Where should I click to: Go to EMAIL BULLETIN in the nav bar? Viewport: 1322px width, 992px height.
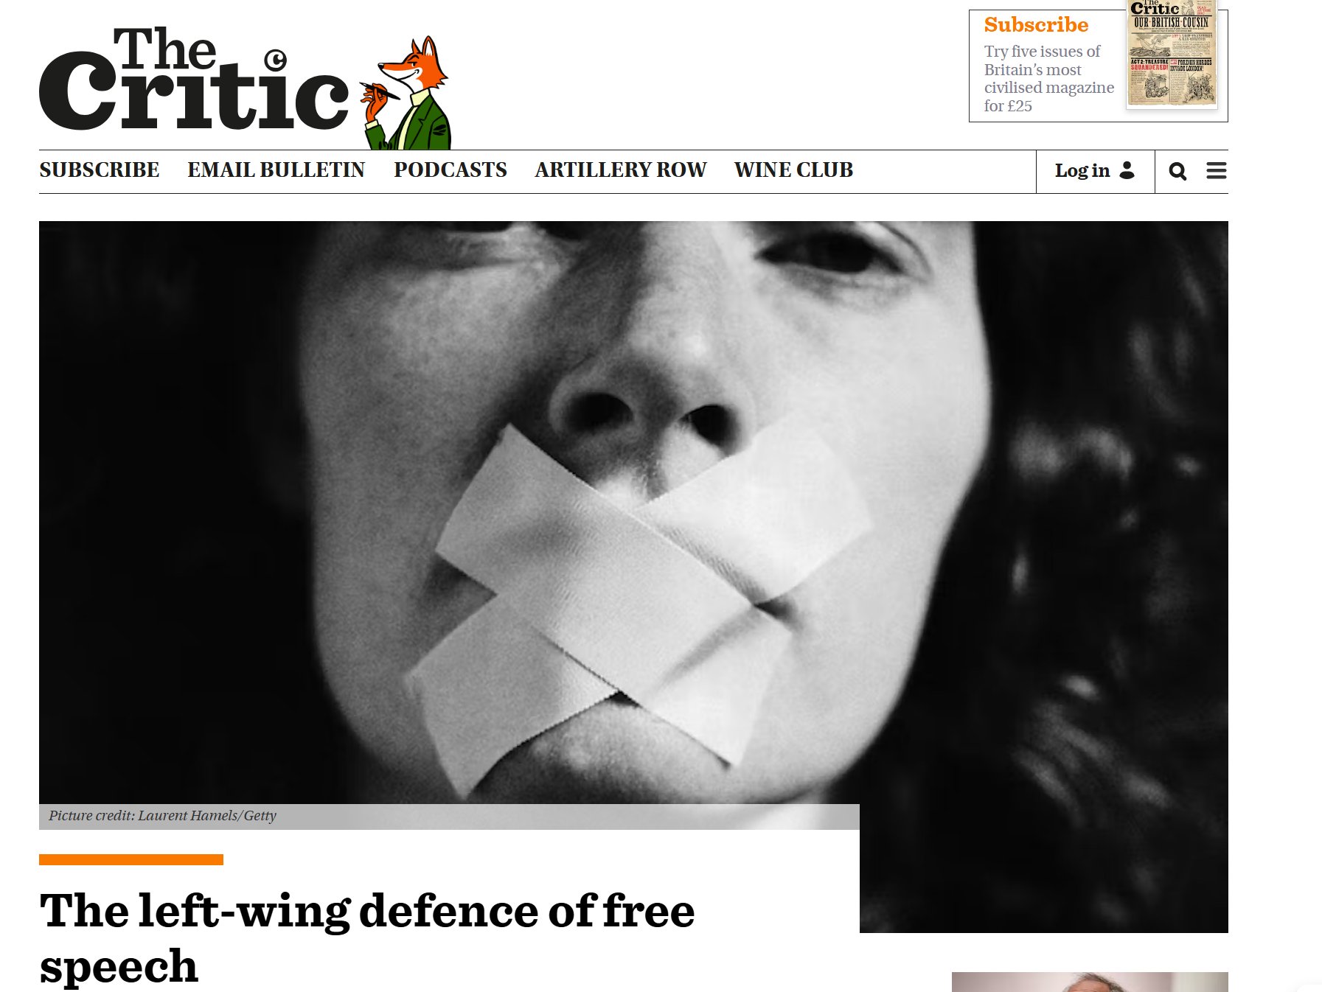276,170
